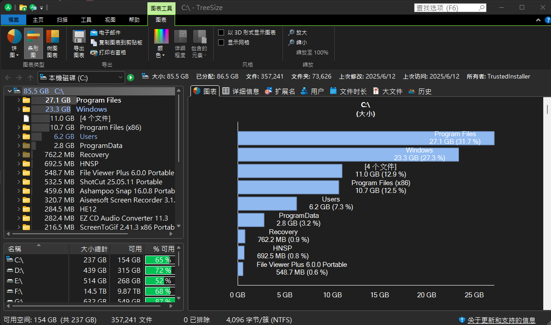Collapse the ribbon with up arrow
The height and width of the screenshot is (325, 551).
[x=537, y=20]
